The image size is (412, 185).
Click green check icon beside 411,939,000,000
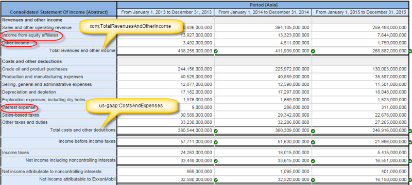pyautogui.click(x=313, y=51)
